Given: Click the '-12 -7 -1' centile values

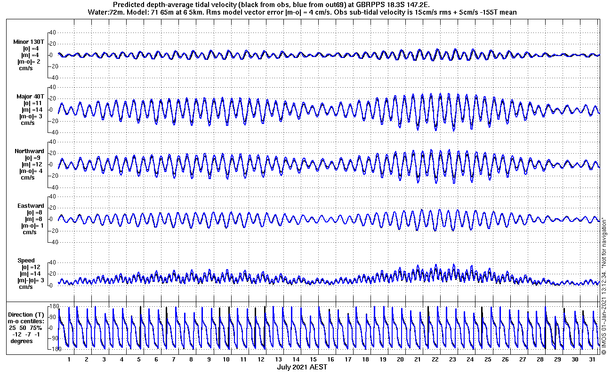Looking at the screenshot, I should [26, 335].
